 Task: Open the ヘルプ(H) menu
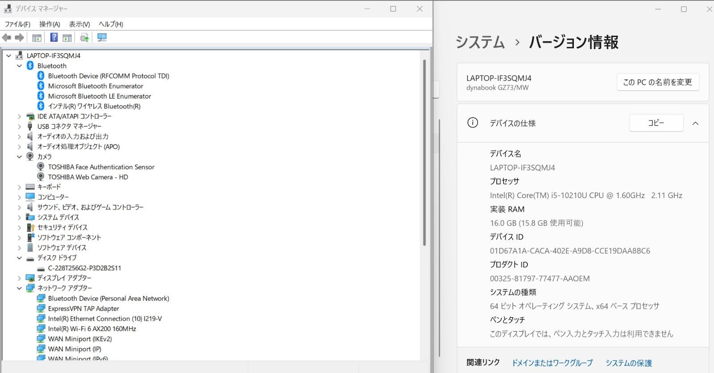click(x=111, y=24)
